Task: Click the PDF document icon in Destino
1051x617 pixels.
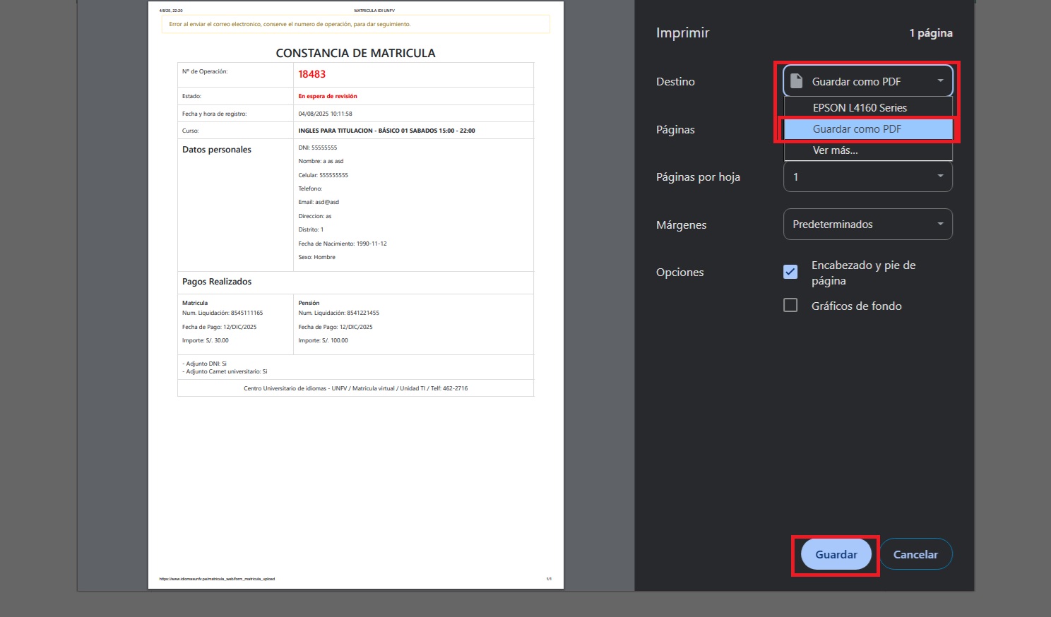Action: 796,81
